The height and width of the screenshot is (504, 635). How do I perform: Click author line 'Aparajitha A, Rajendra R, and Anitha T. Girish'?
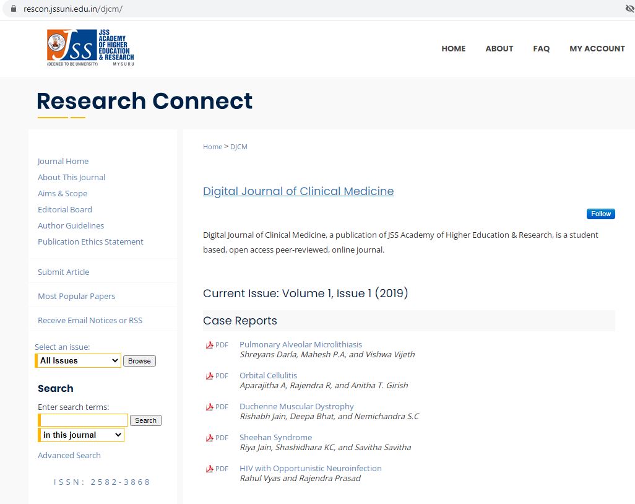324,385
